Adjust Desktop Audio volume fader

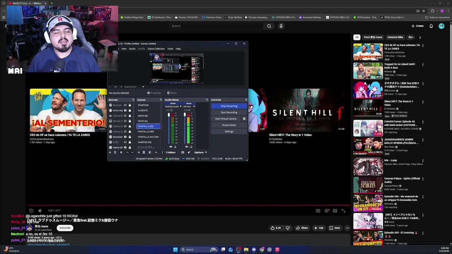(x=169, y=115)
